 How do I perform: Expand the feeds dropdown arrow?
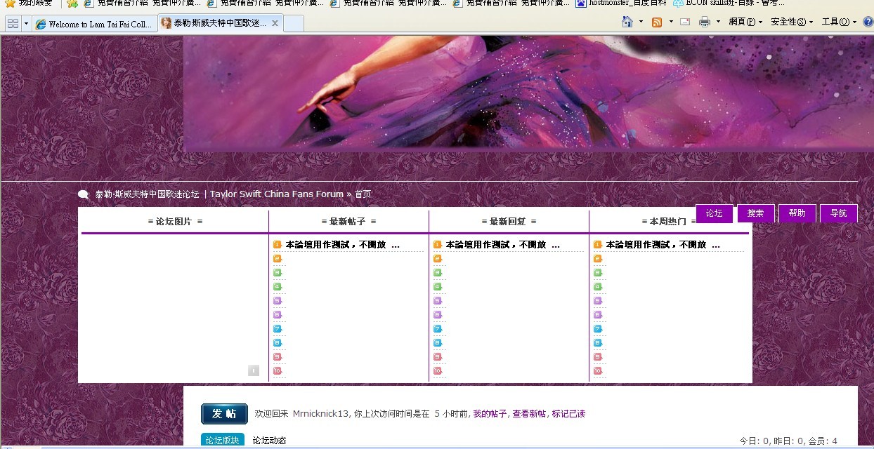pyautogui.click(x=671, y=22)
